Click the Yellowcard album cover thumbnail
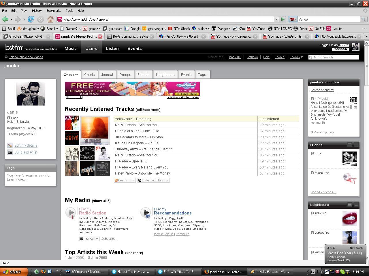The width and height of the screenshot is (369, 276). pyautogui.click(x=95, y=130)
